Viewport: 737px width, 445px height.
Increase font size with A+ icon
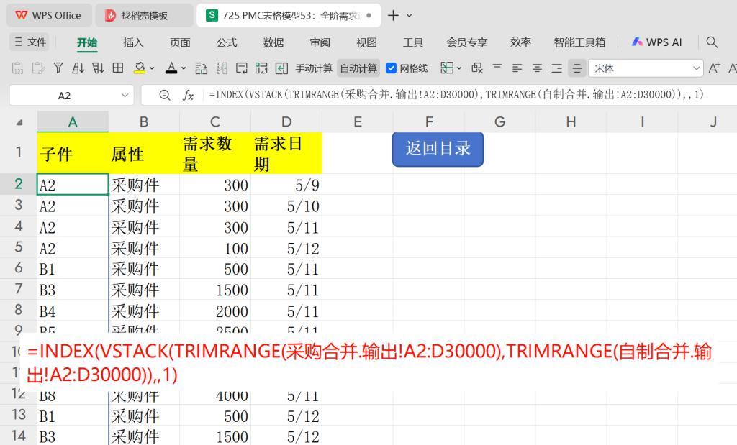tap(714, 68)
